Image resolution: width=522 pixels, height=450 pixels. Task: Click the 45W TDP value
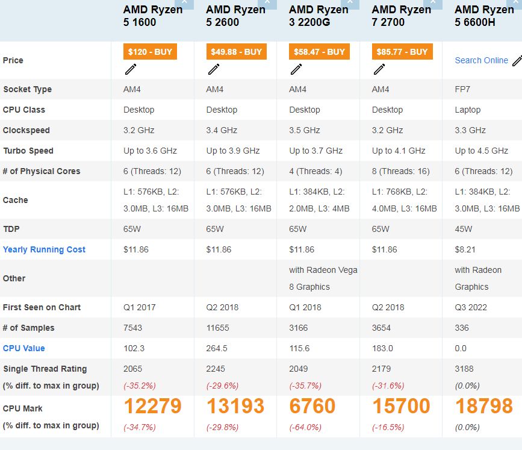(x=464, y=229)
